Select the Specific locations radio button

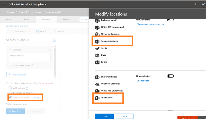click(10, 97)
